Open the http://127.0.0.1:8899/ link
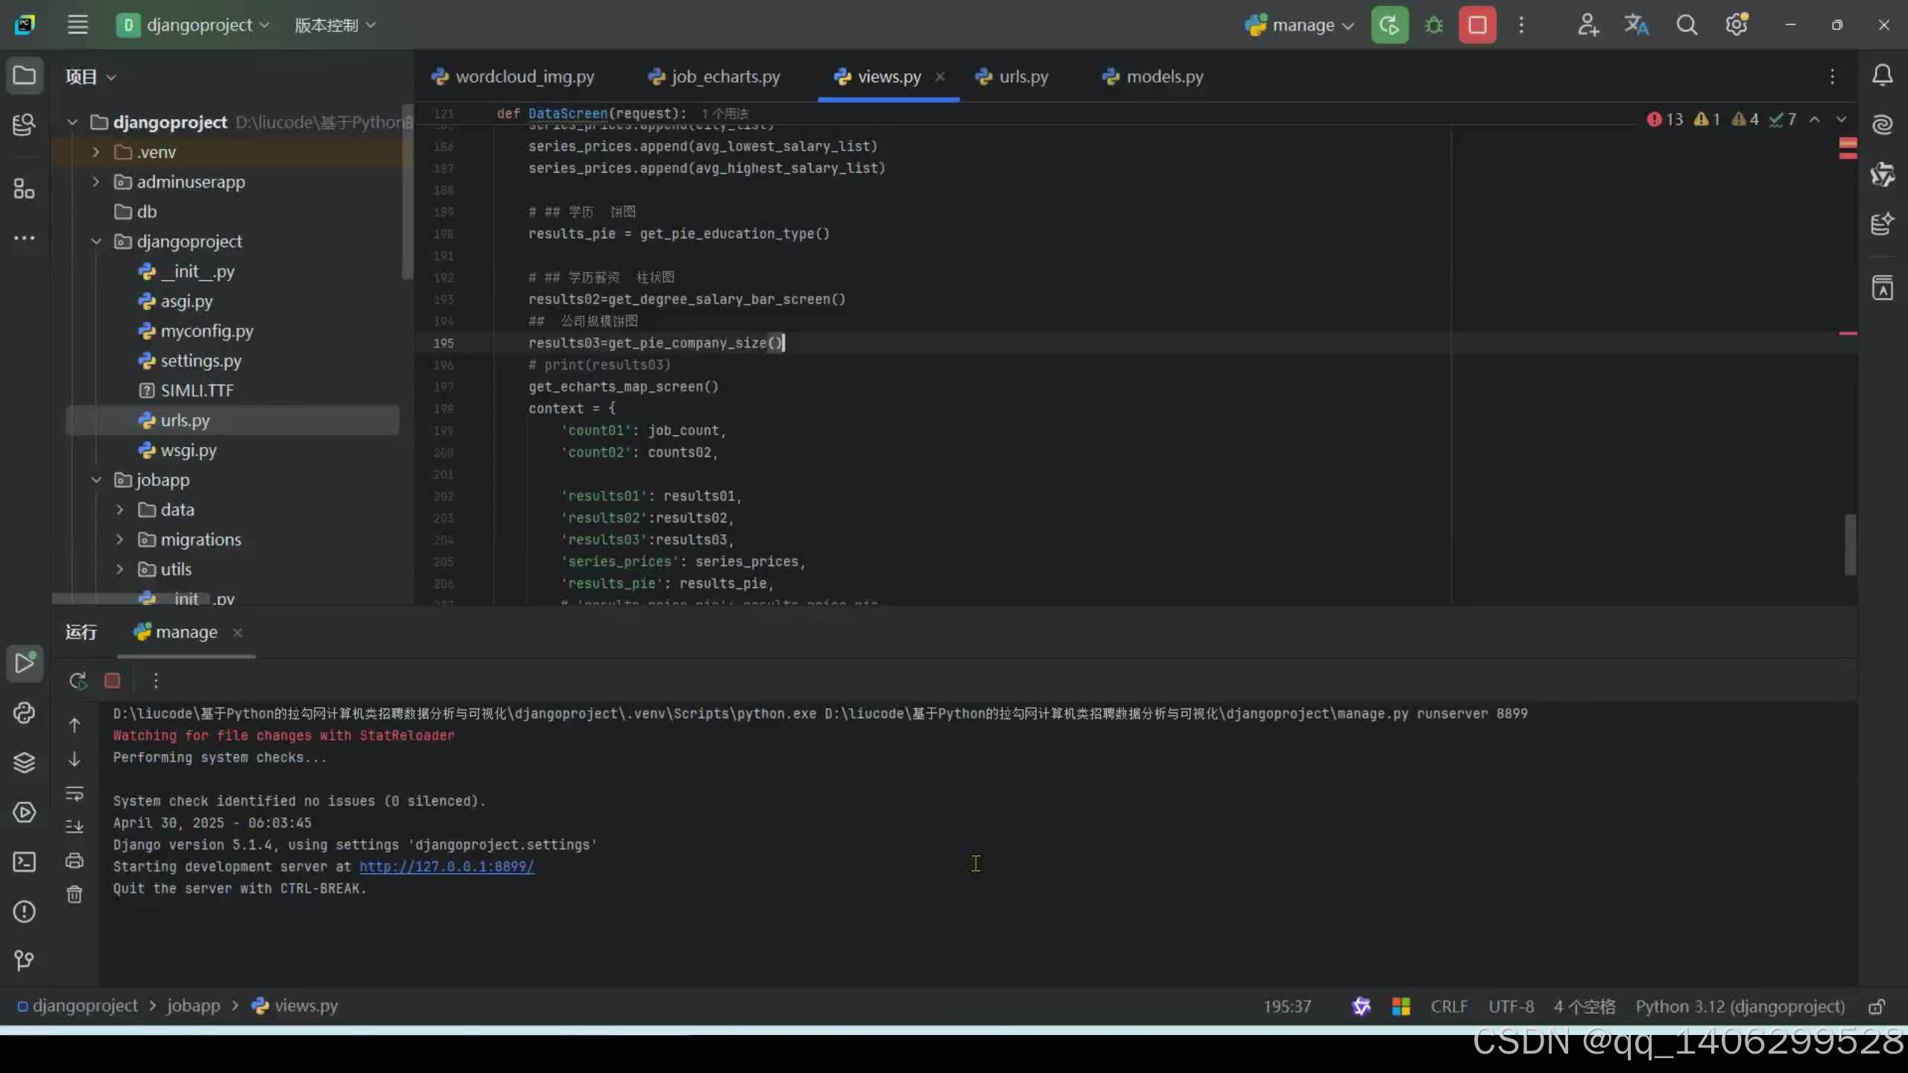 (x=446, y=867)
